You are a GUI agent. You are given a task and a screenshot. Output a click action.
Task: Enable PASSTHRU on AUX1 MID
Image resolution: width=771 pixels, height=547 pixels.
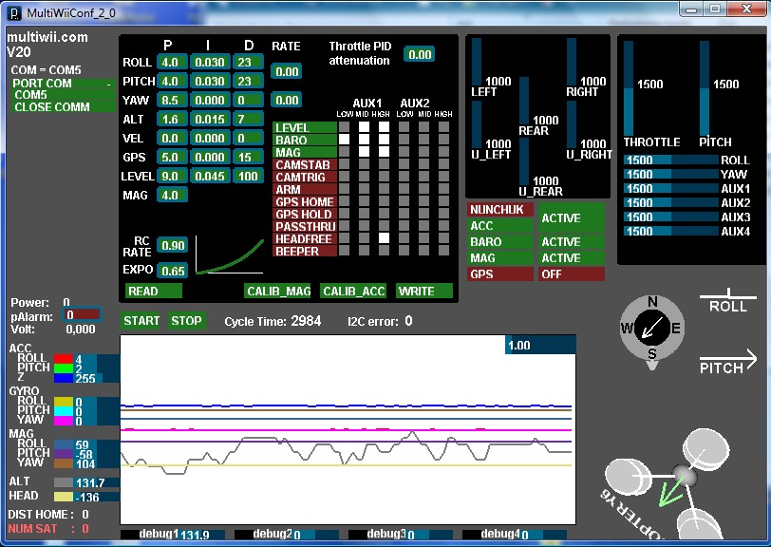pyautogui.click(x=364, y=226)
